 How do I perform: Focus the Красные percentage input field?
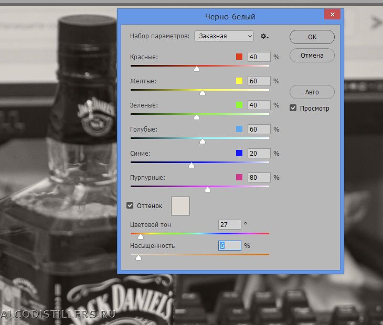coord(259,57)
